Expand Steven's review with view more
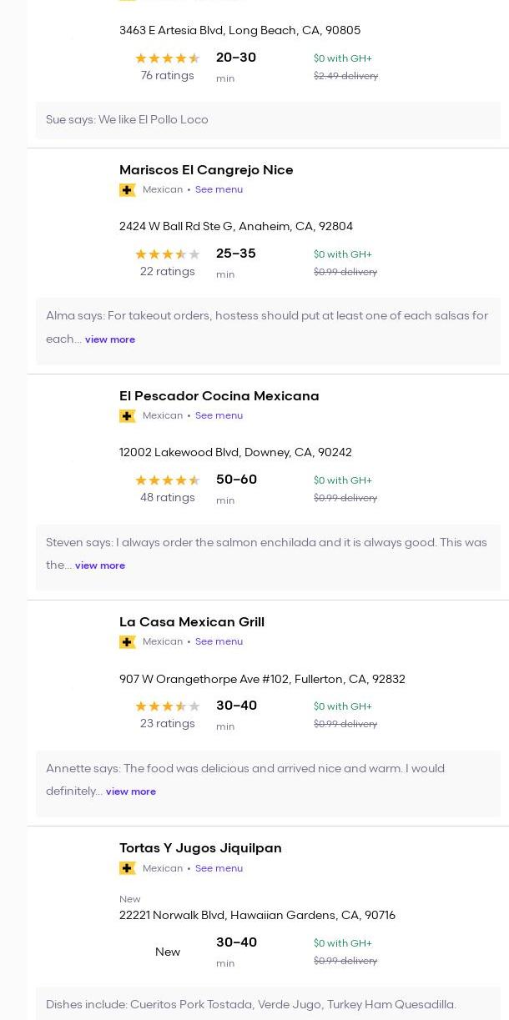The height and width of the screenshot is (1020, 509). 99,565
